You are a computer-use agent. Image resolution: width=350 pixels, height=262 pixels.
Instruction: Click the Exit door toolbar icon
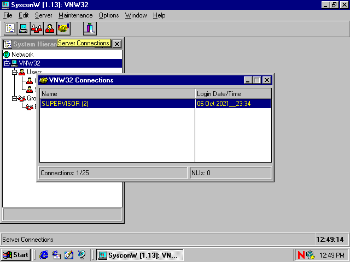[90, 28]
